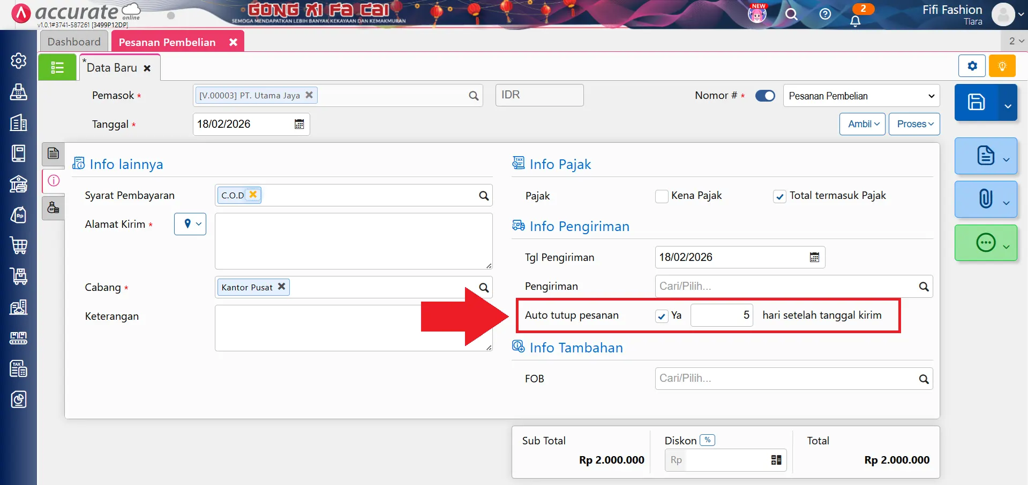Screen dimensions: 1028x485
Task: Expand the Ambil dropdown
Action: tap(862, 124)
